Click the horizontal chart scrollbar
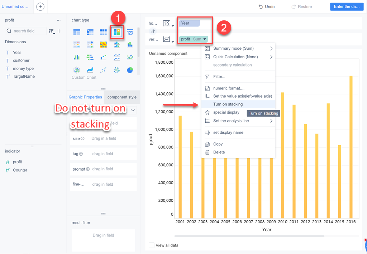Viewport: 367px width, 254px height. (249, 236)
